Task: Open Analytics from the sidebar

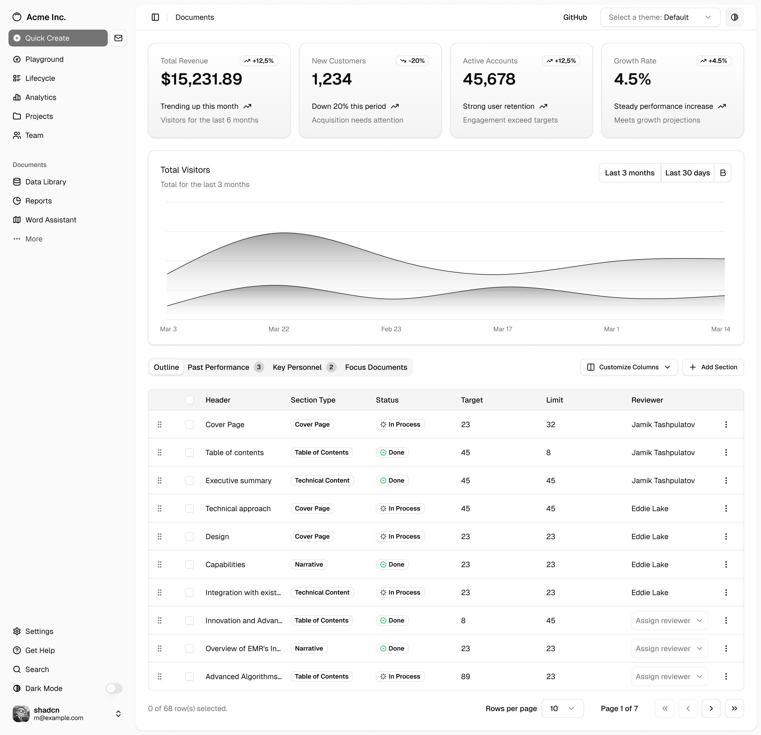Action: point(41,98)
